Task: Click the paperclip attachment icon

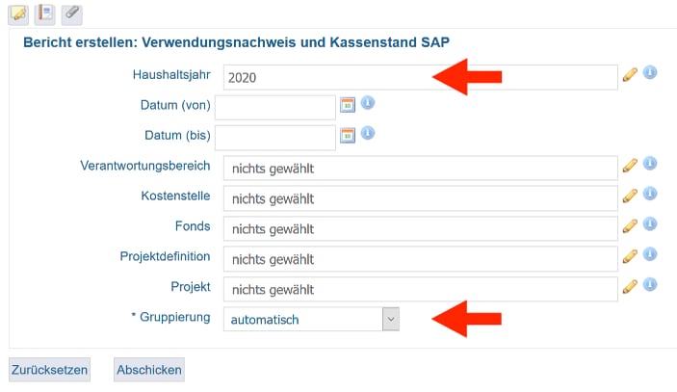Action: point(71,13)
